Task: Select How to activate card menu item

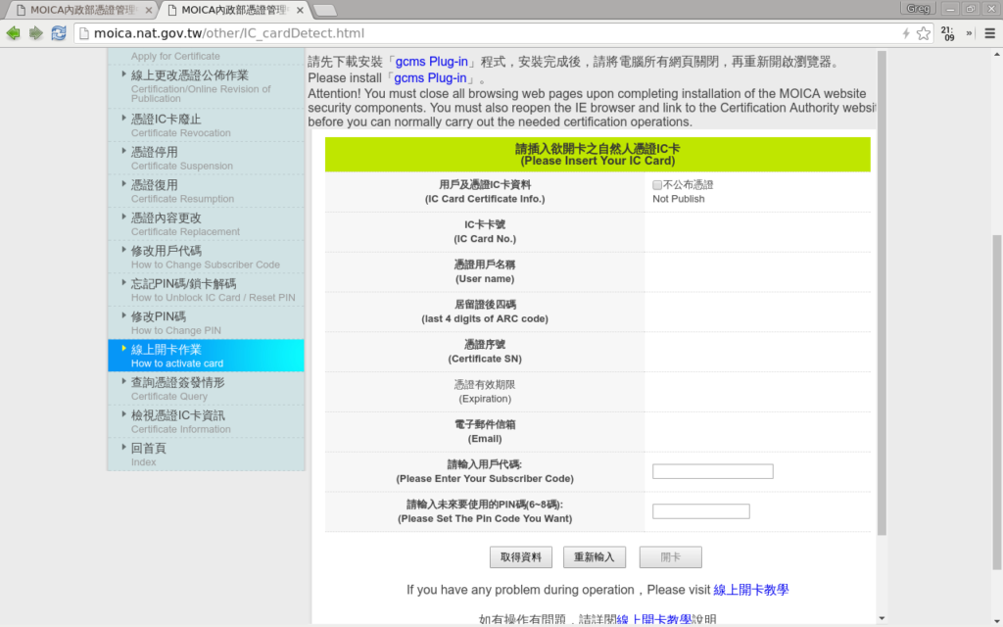Action: [206, 356]
